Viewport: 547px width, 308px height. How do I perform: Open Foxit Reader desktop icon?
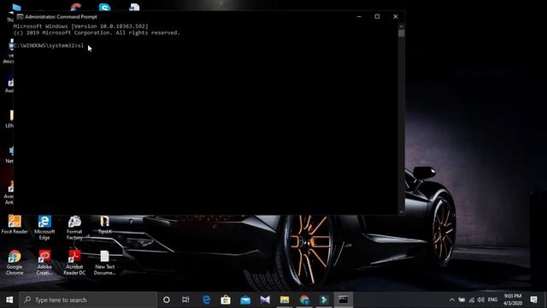coord(15,224)
